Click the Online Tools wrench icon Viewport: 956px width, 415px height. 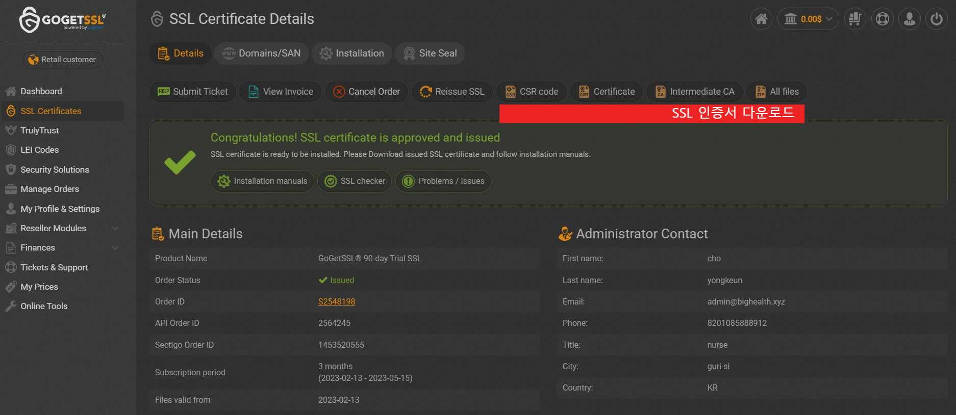[x=11, y=306]
